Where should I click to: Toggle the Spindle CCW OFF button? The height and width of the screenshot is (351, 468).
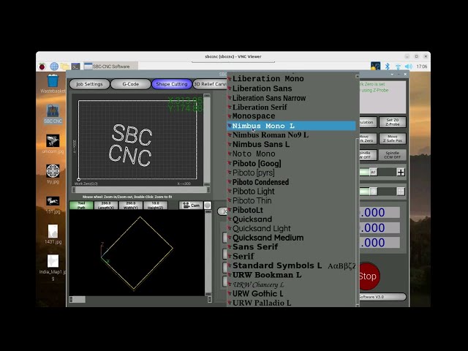click(x=393, y=155)
